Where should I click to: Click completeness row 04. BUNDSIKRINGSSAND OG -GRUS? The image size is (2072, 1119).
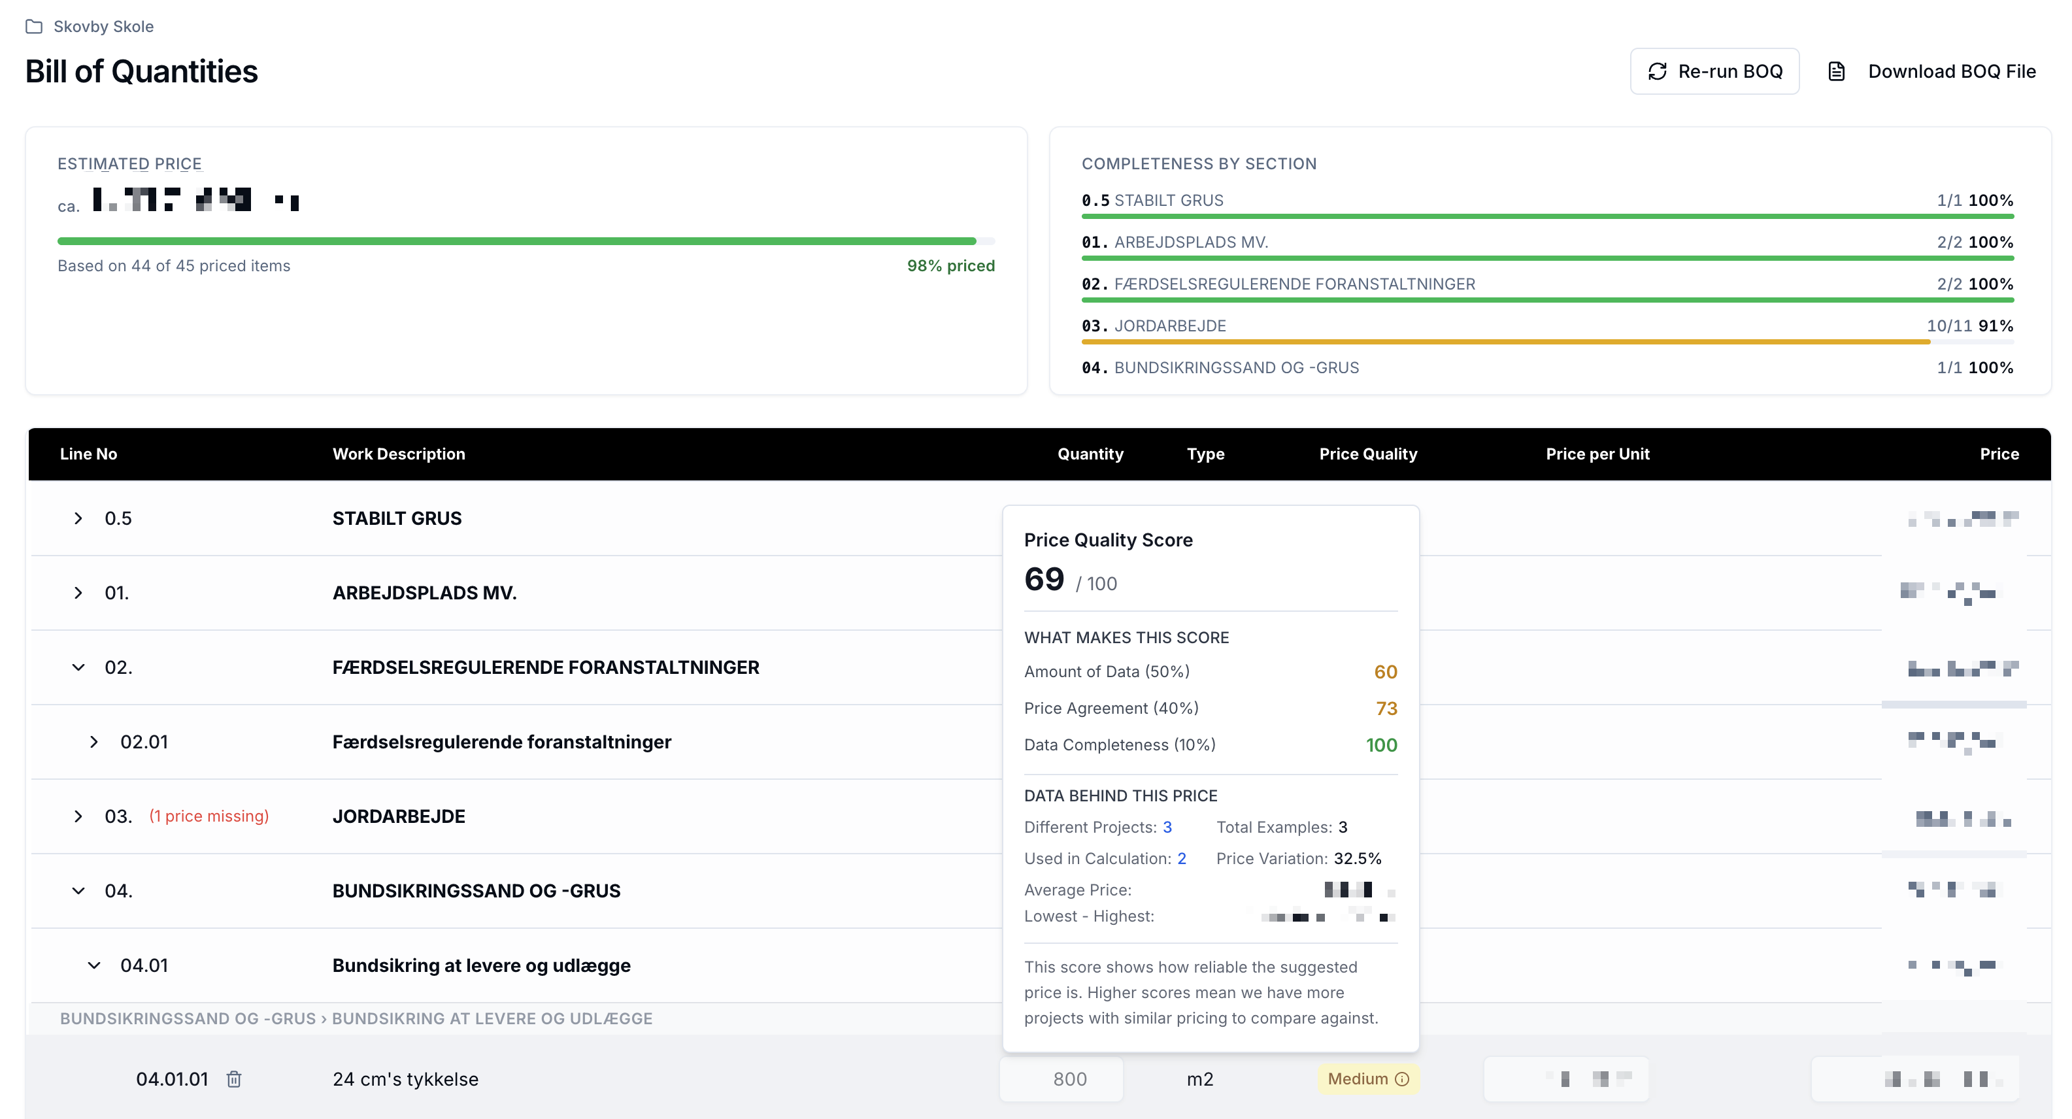coord(1546,367)
